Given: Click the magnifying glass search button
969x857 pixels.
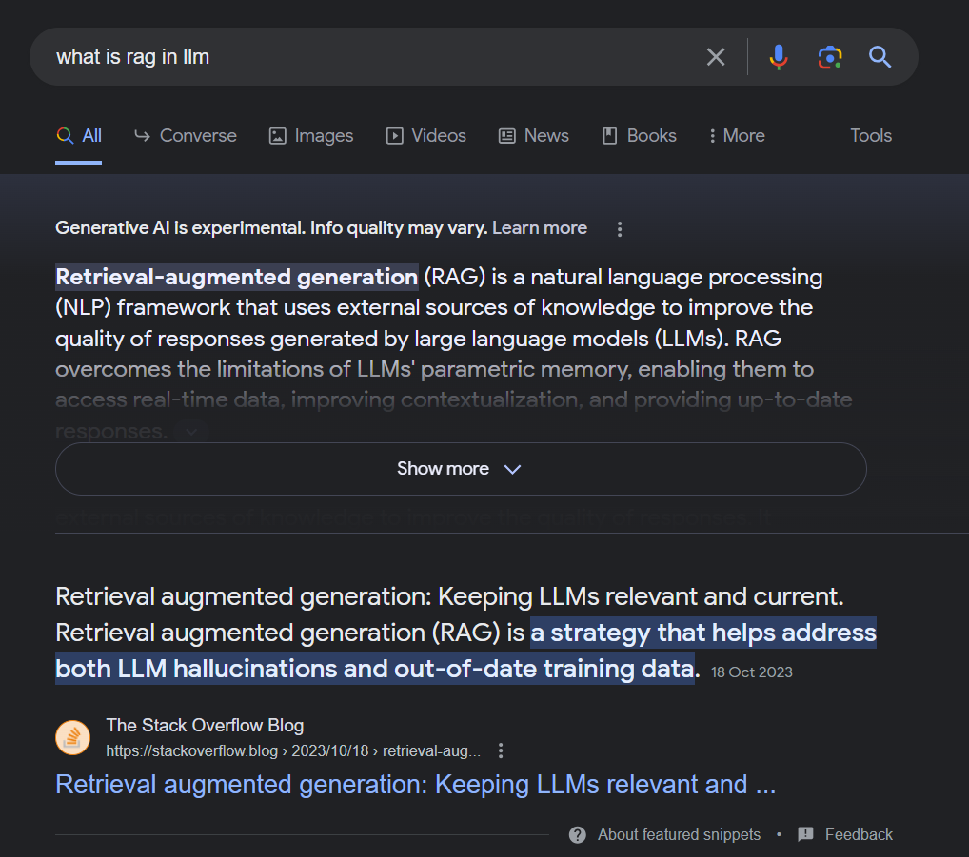Looking at the screenshot, I should click(880, 57).
